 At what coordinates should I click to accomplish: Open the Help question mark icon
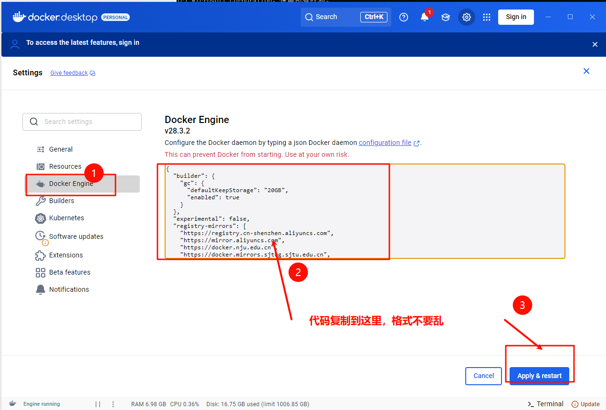[404, 17]
